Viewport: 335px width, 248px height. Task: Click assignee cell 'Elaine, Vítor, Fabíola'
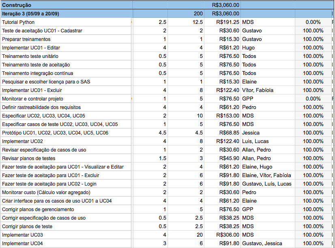268,175
